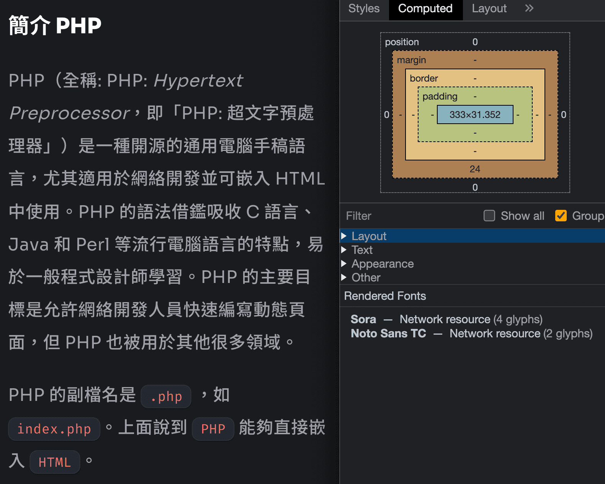Click the .php inline code tag
Image resolution: width=605 pixels, height=484 pixels.
[166, 396]
